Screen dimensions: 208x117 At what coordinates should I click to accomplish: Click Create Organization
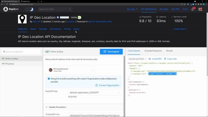pyautogui.click(x=107, y=85)
